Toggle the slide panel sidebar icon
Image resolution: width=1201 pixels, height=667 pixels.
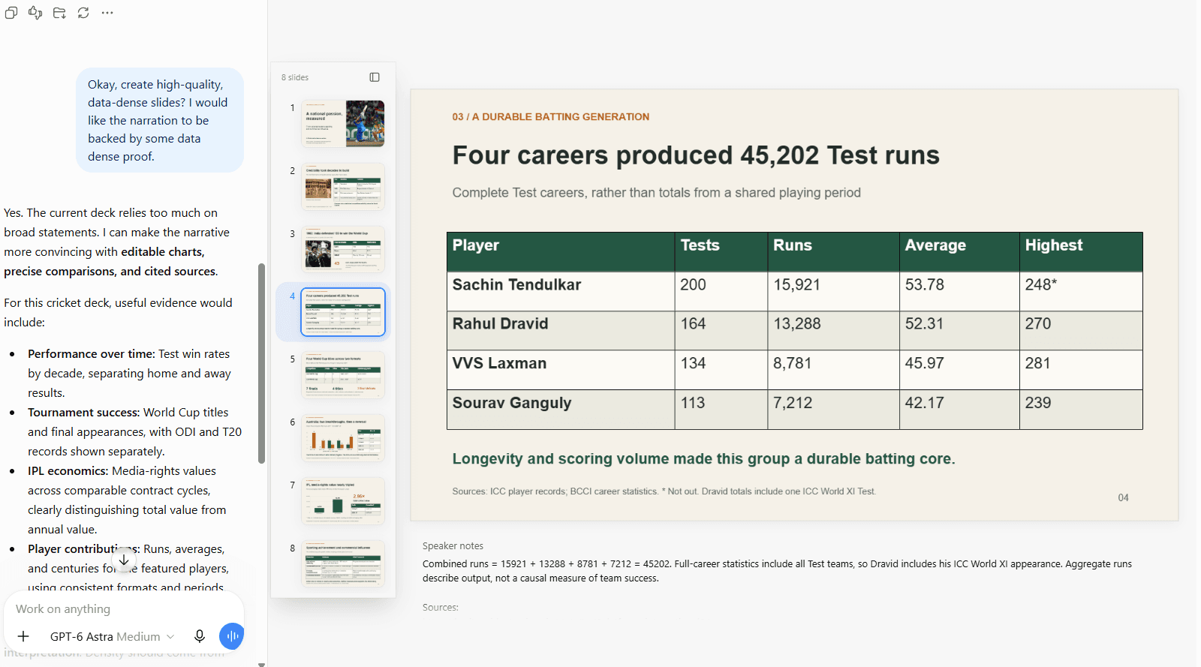pyautogui.click(x=375, y=77)
